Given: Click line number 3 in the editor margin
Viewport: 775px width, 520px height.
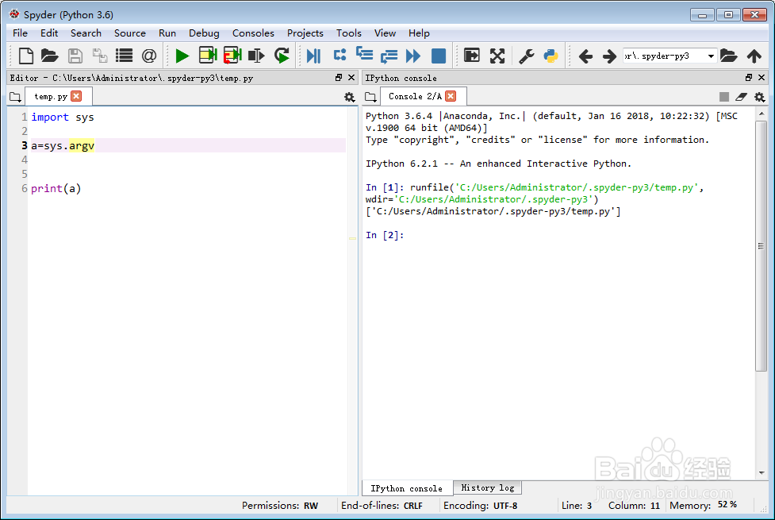Looking at the screenshot, I should click(25, 145).
